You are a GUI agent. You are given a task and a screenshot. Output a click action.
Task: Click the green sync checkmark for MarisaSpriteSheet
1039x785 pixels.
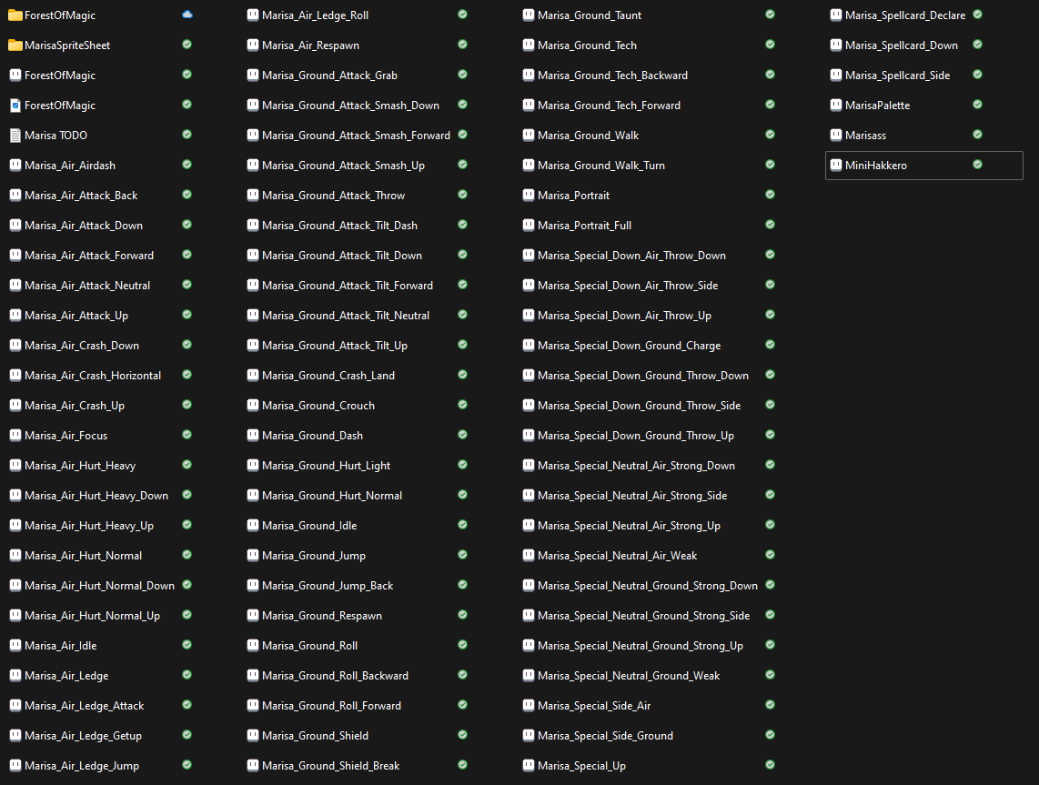click(x=187, y=45)
